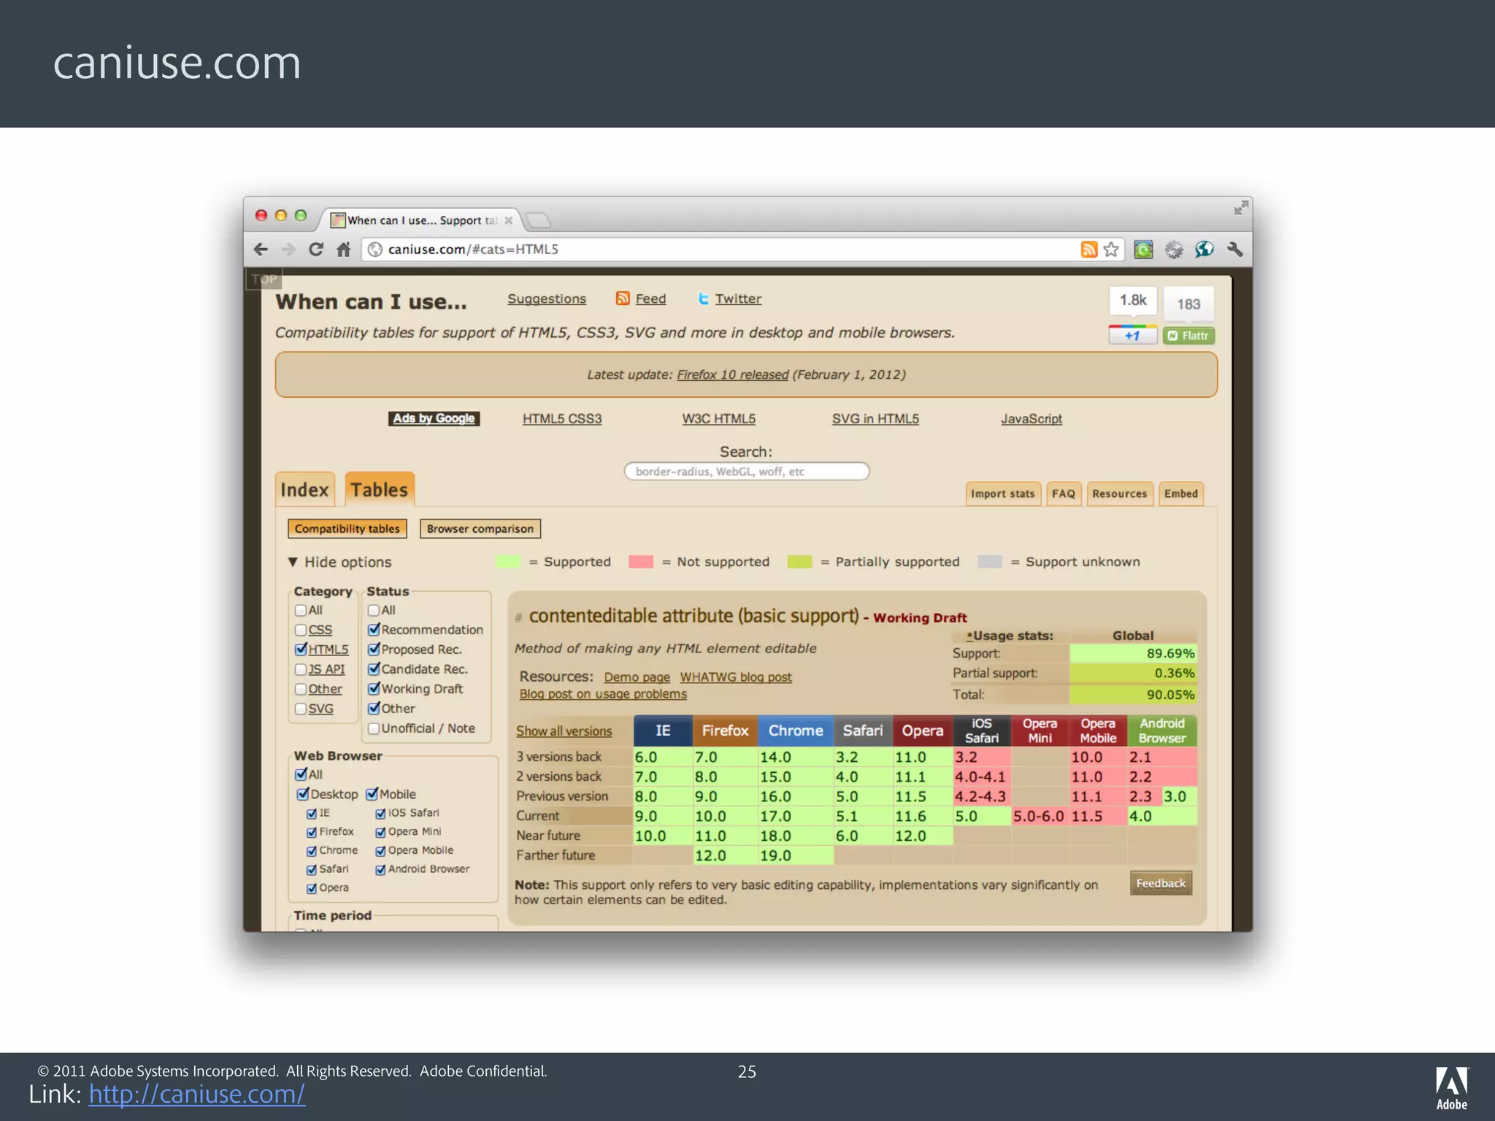The width and height of the screenshot is (1495, 1121).
Task: Open Blog post on usage problems link
Action: coord(603,694)
